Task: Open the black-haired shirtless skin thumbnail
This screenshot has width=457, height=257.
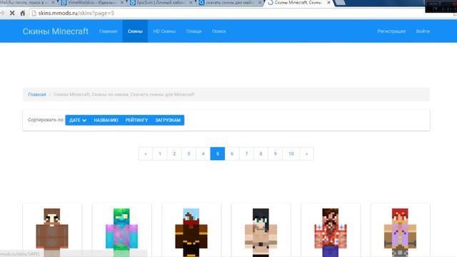Action: pyautogui.click(x=261, y=232)
